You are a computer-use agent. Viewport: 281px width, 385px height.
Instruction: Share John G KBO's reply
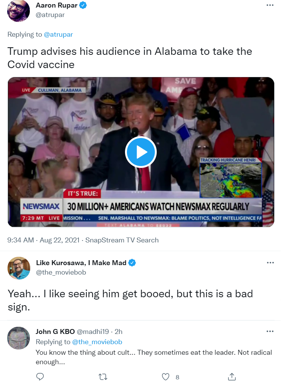[232, 376]
